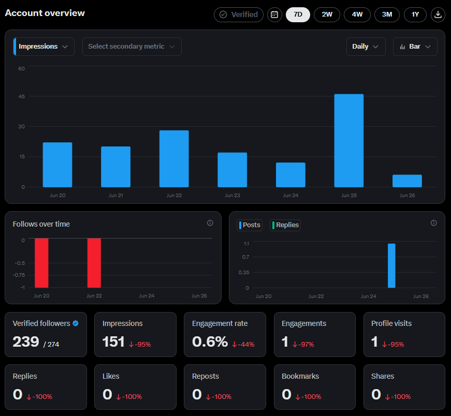The image size is (451, 416).
Task: Open the Impressions primary metric dropdown
Action: 43,47
